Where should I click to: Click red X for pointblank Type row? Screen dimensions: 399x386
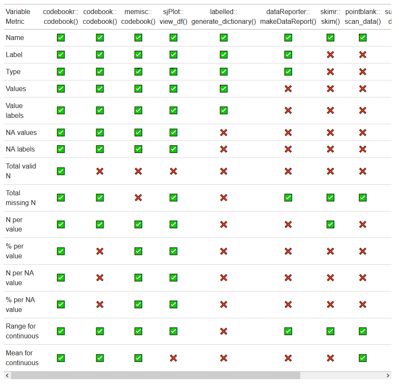click(x=363, y=72)
